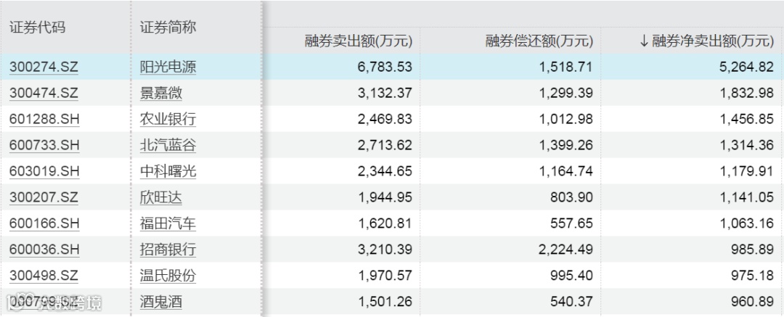The height and width of the screenshot is (317, 784).
Task: Open the 中科曙光 stock name link
Action: pyautogui.click(x=168, y=171)
